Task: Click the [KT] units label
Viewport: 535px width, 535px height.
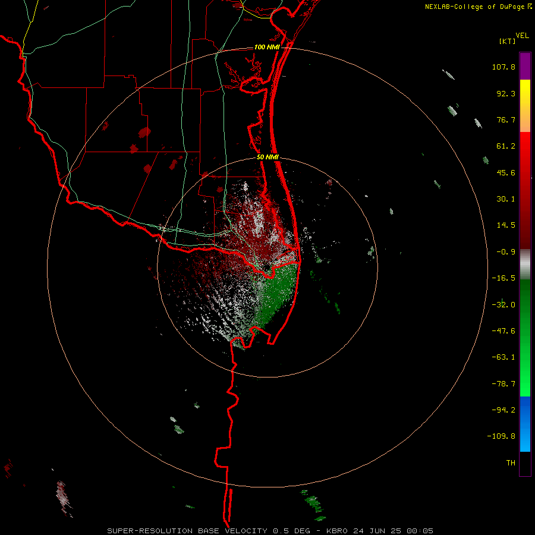Action: tap(508, 41)
